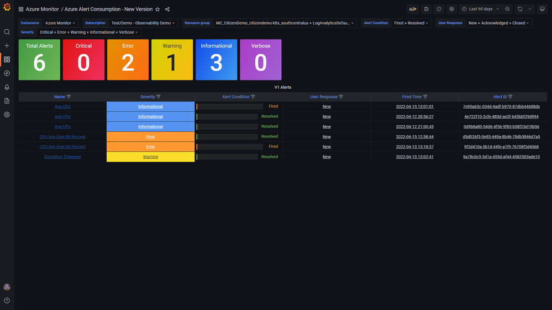
Task: Open the Exception Triggered alert link
Action: (62, 157)
